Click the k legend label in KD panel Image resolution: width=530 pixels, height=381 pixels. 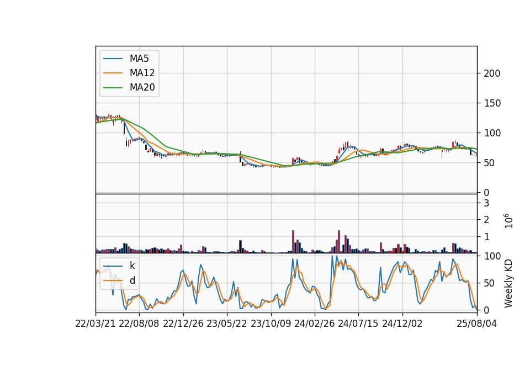(x=132, y=266)
